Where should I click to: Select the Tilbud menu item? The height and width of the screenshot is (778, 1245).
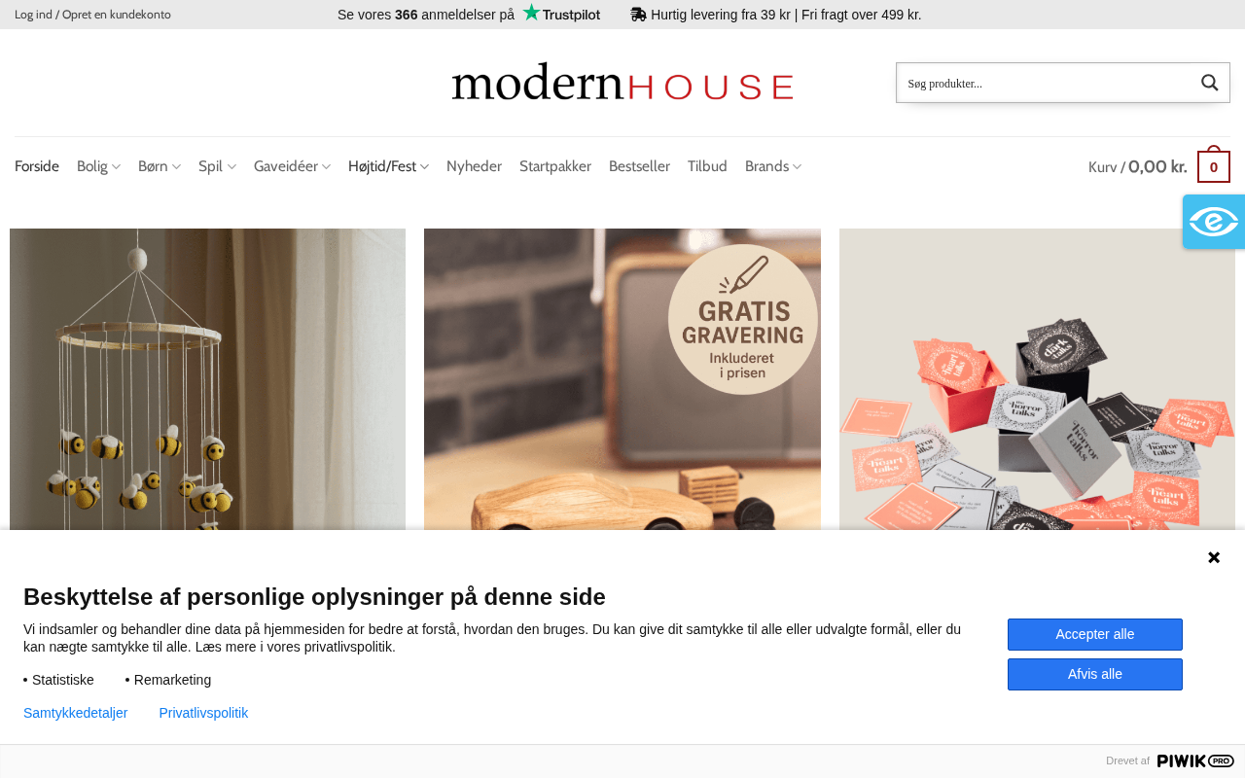tap(707, 166)
